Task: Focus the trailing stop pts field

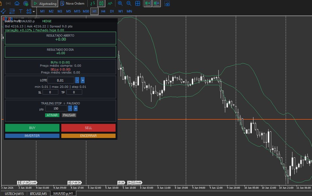Action: click(56, 108)
